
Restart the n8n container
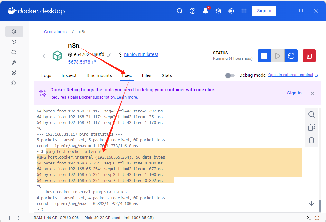pos(291,56)
